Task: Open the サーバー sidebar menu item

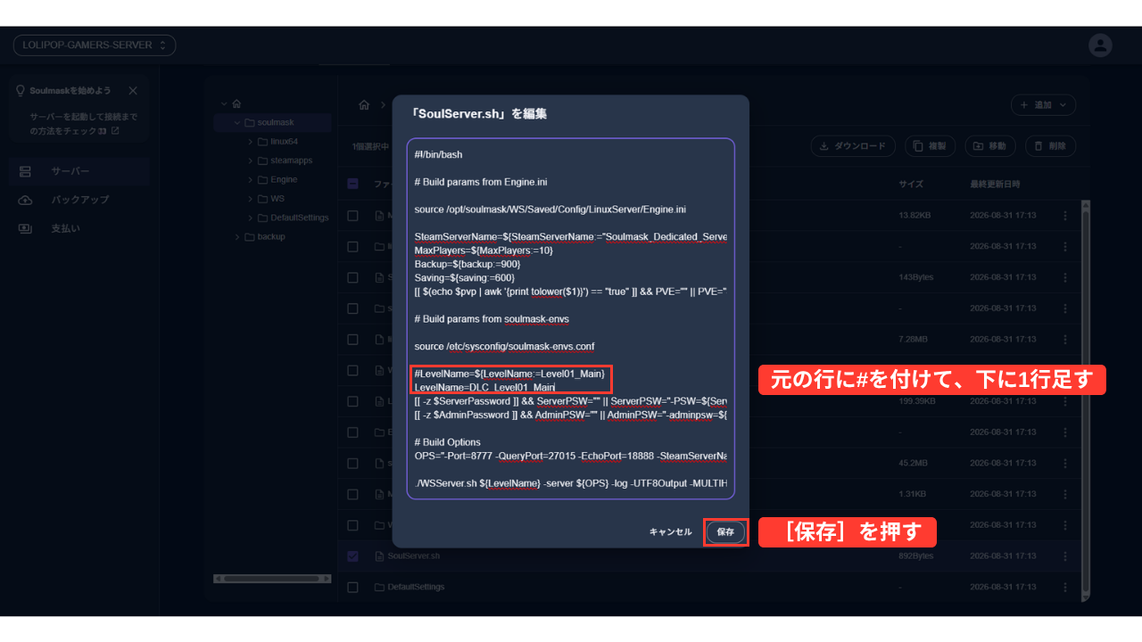Action: click(x=80, y=171)
